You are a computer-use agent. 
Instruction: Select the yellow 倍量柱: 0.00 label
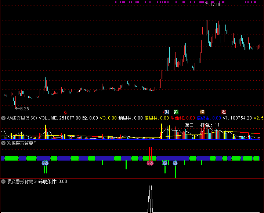click(156, 118)
